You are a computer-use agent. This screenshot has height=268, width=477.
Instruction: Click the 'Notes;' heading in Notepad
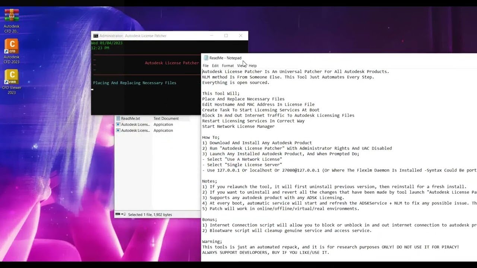209,181
